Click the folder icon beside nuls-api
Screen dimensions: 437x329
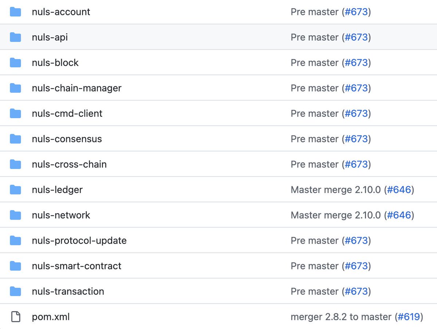[15, 37]
